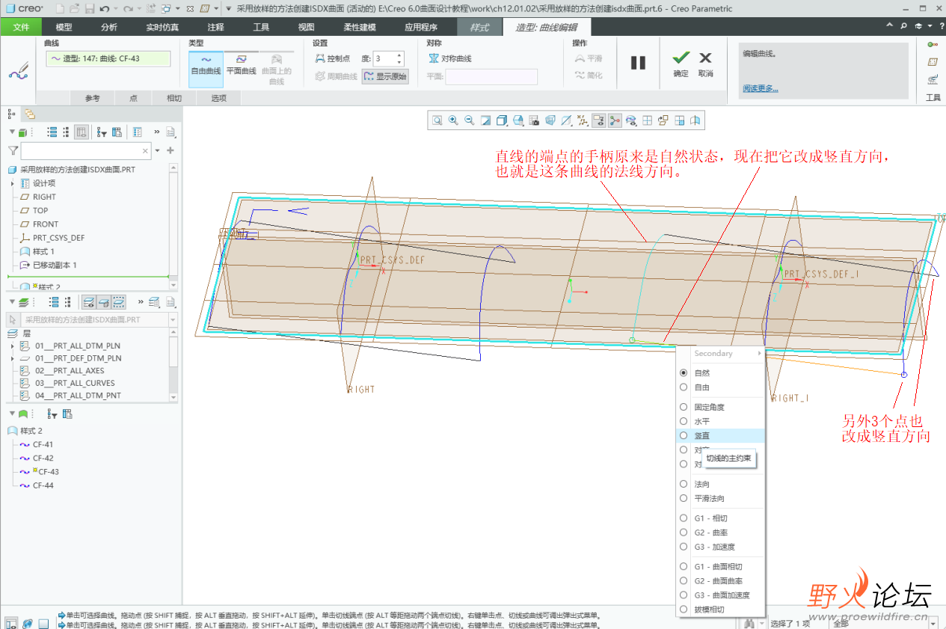Click the Save disk icon
Image resolution: width=946 pixels, height=629 pixels.
(x=90, y=9)
